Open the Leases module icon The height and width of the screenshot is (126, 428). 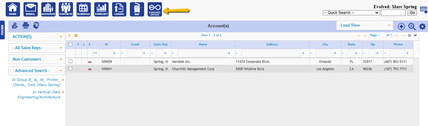pos(119,9)
